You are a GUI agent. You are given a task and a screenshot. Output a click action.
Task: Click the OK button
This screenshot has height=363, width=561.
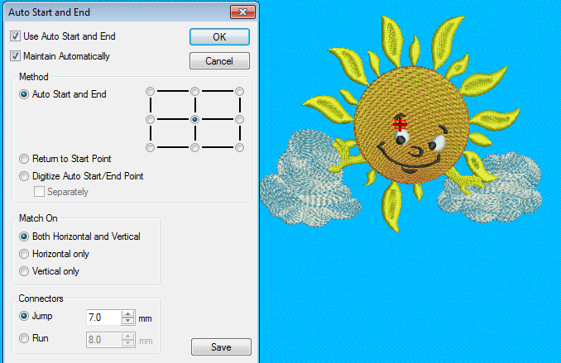(x=219, y=37)
